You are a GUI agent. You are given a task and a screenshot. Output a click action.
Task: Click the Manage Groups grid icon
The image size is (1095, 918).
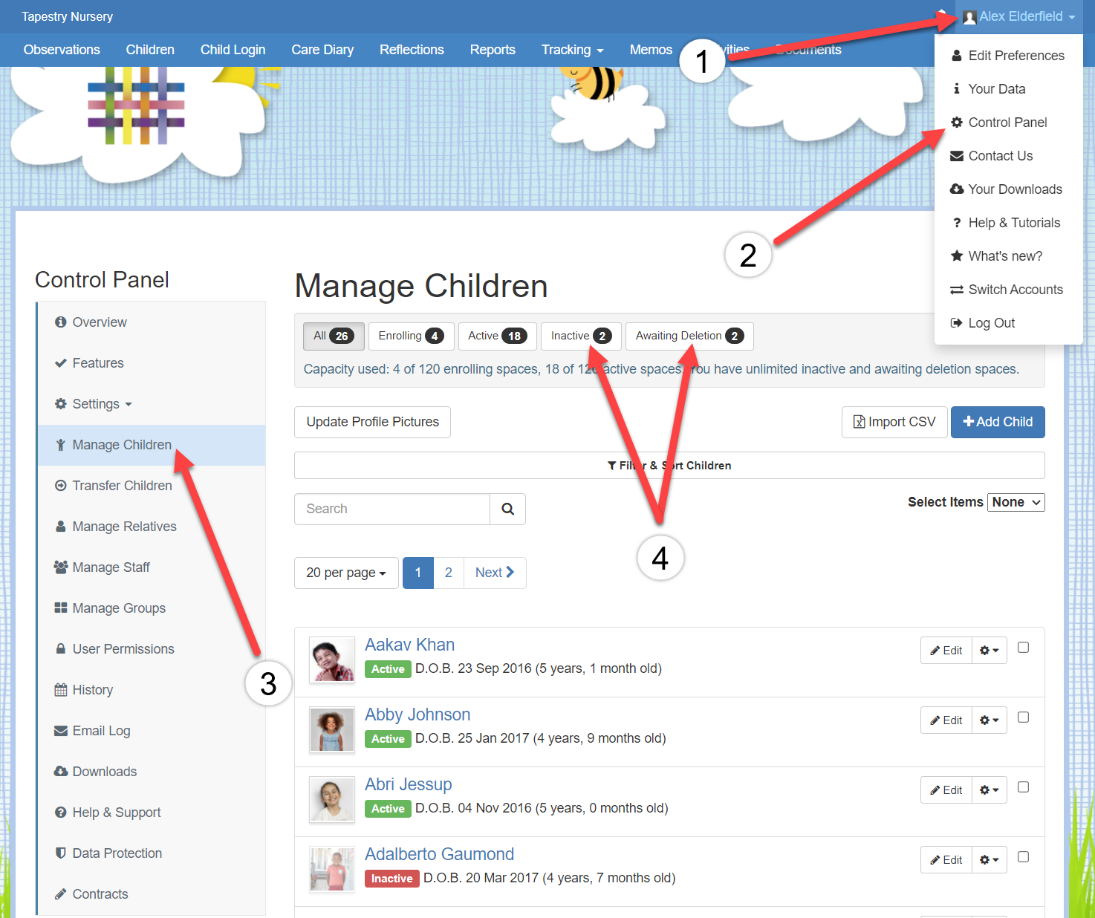pos(61,608)
